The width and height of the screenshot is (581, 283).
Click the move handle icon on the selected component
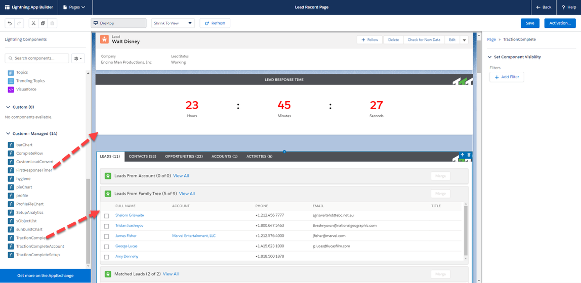pyautogui.click(x=463, y=155)
